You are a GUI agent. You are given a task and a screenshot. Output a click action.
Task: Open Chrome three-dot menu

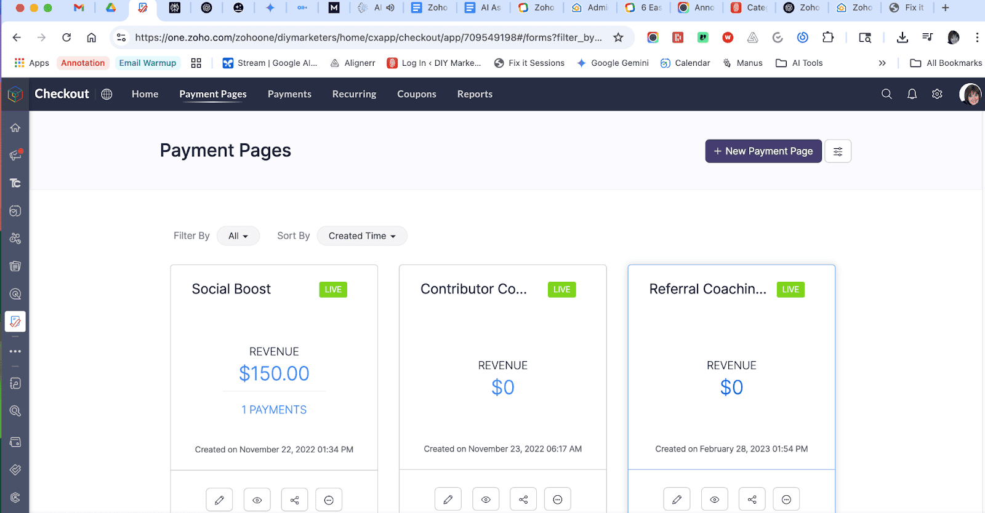(x=977, y=38)
